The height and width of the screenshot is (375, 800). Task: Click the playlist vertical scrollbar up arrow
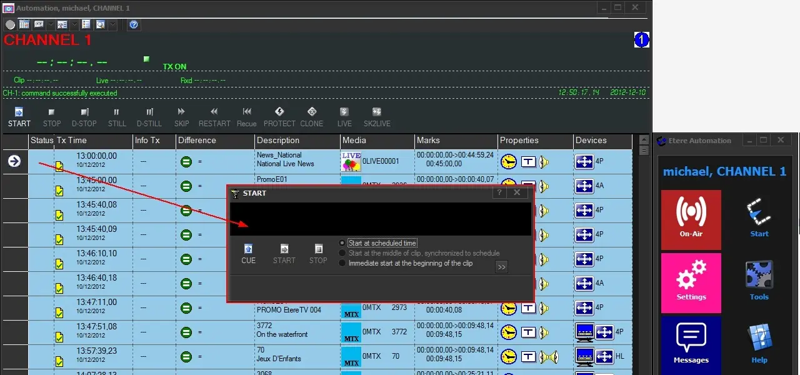coord(644,139)
